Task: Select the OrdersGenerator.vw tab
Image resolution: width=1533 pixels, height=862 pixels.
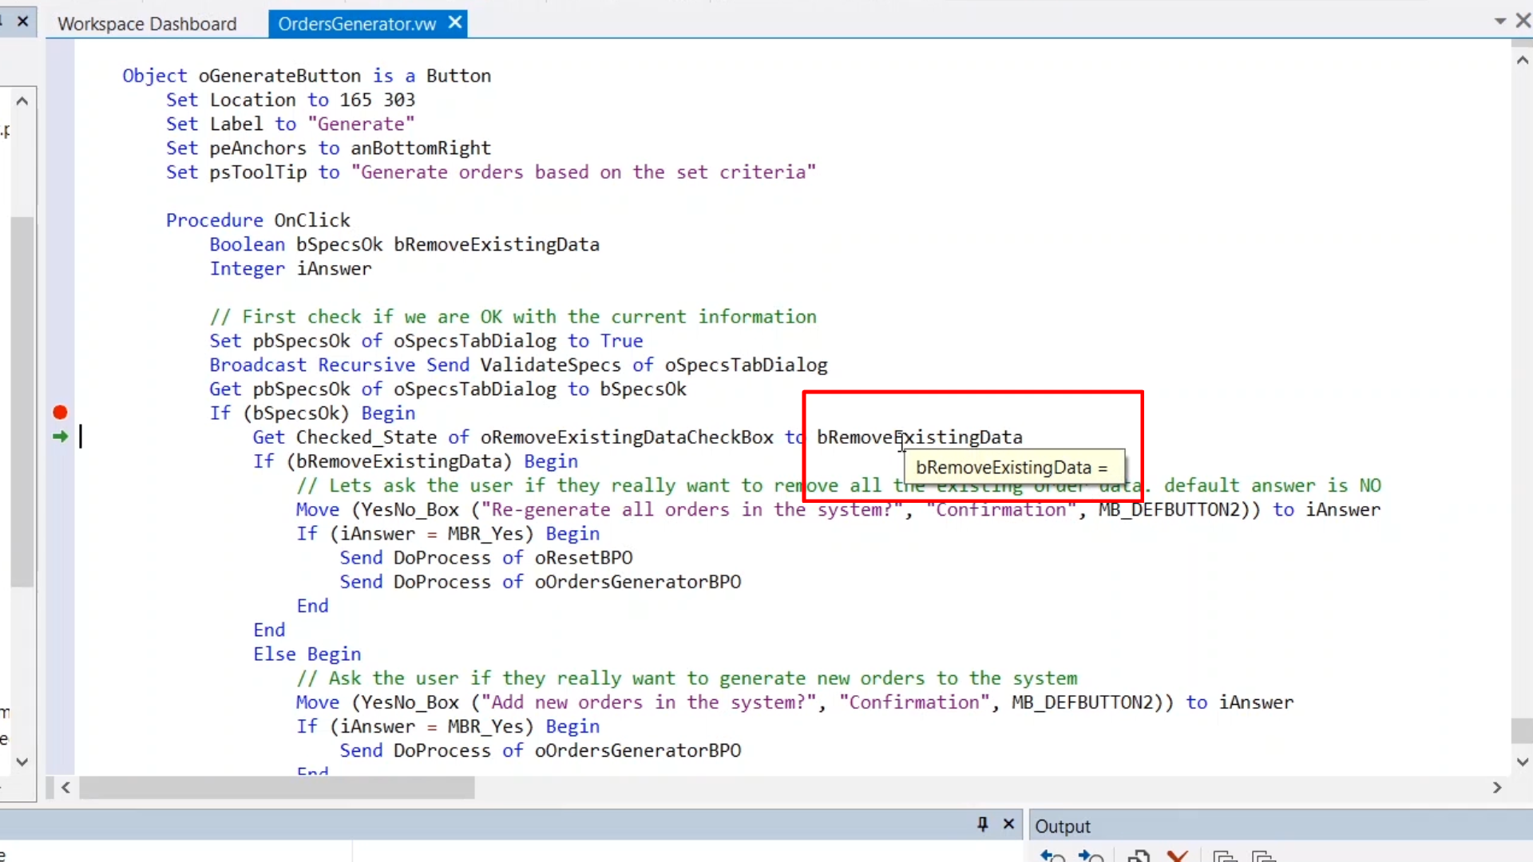Action: tap(357, 24)
